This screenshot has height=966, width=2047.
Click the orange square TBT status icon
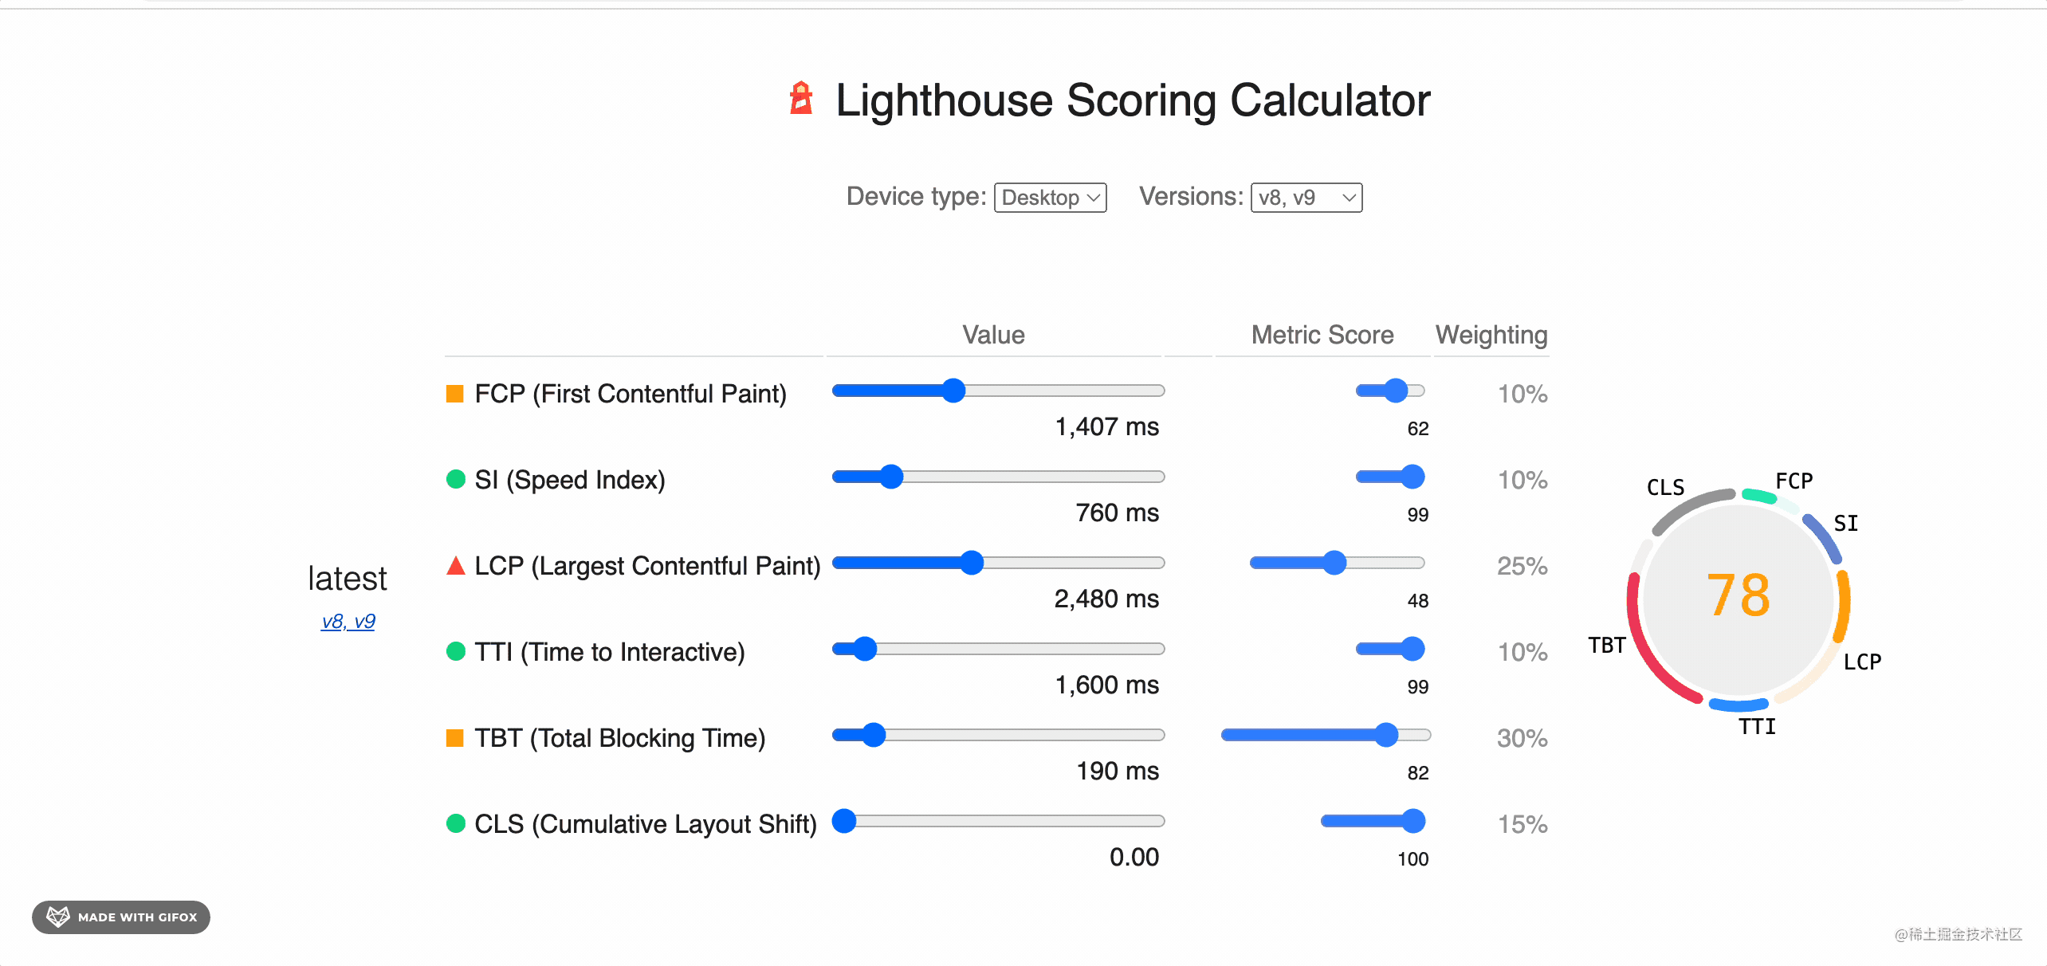tap(454, 738)
